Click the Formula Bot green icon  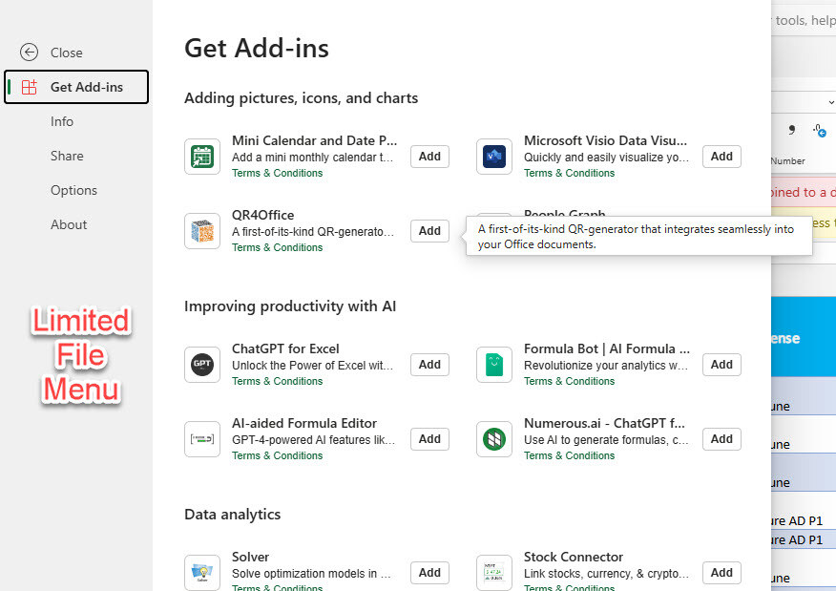click(494, 365)
